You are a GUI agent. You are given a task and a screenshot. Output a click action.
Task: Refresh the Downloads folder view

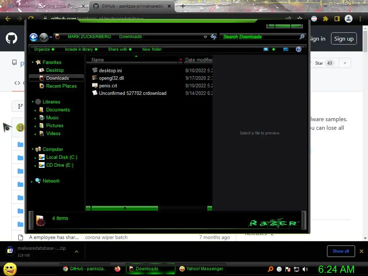pyautogui.click(x=213, y=37)
